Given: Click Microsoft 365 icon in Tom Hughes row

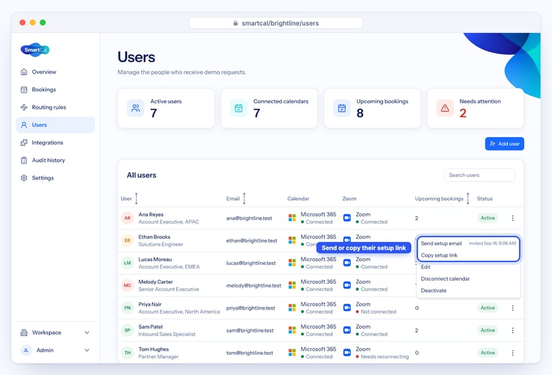Looking at the screenshot, I should pyautogui.click(x=292, y=353).
